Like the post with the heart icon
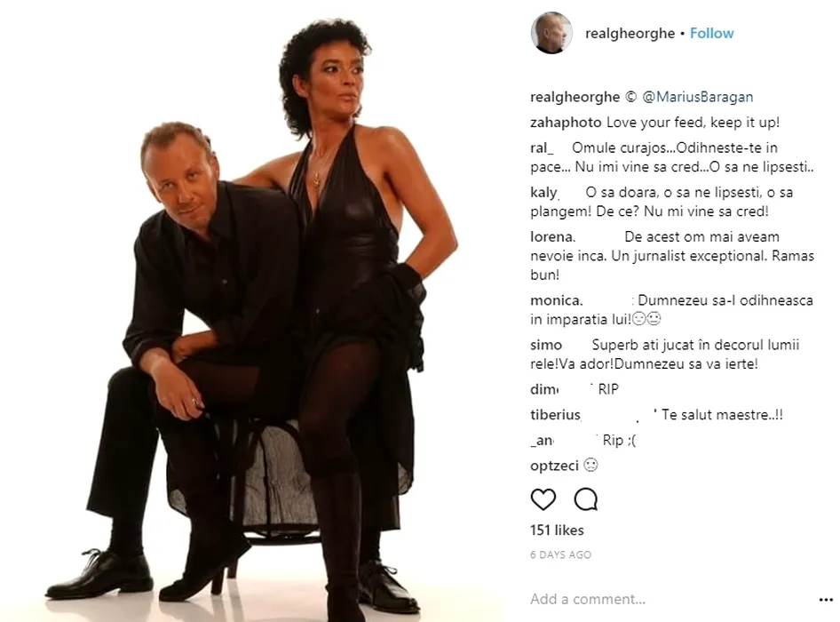 pos(543,499)
